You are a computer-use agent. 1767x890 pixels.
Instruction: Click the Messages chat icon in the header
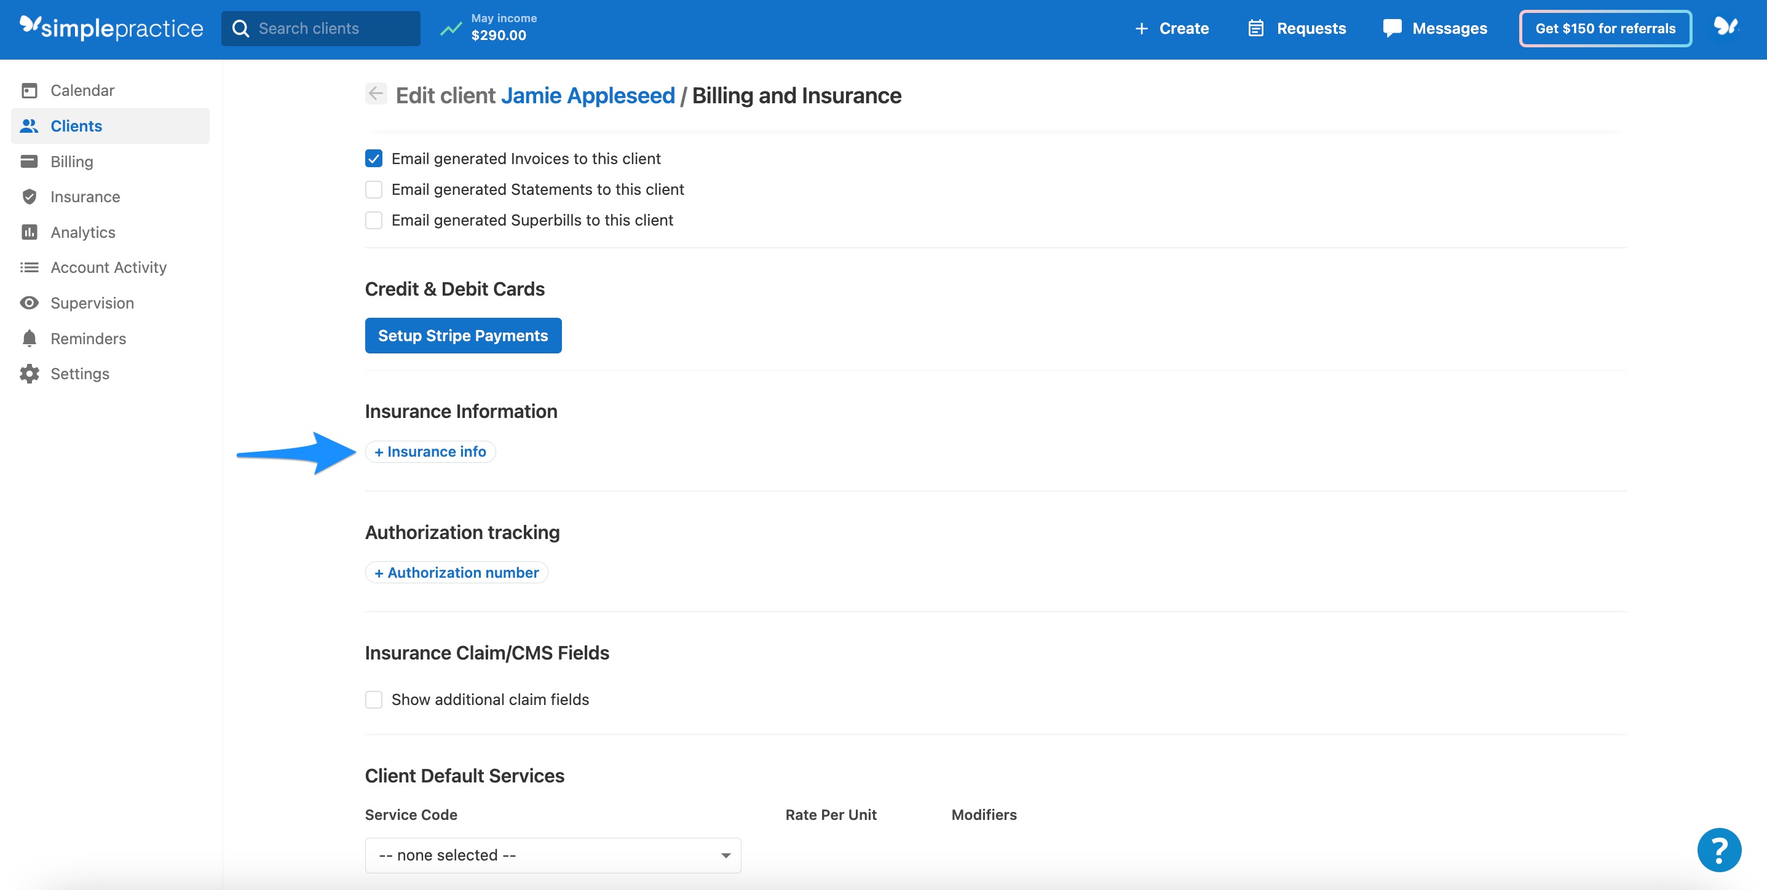(x=1393, y=28)
